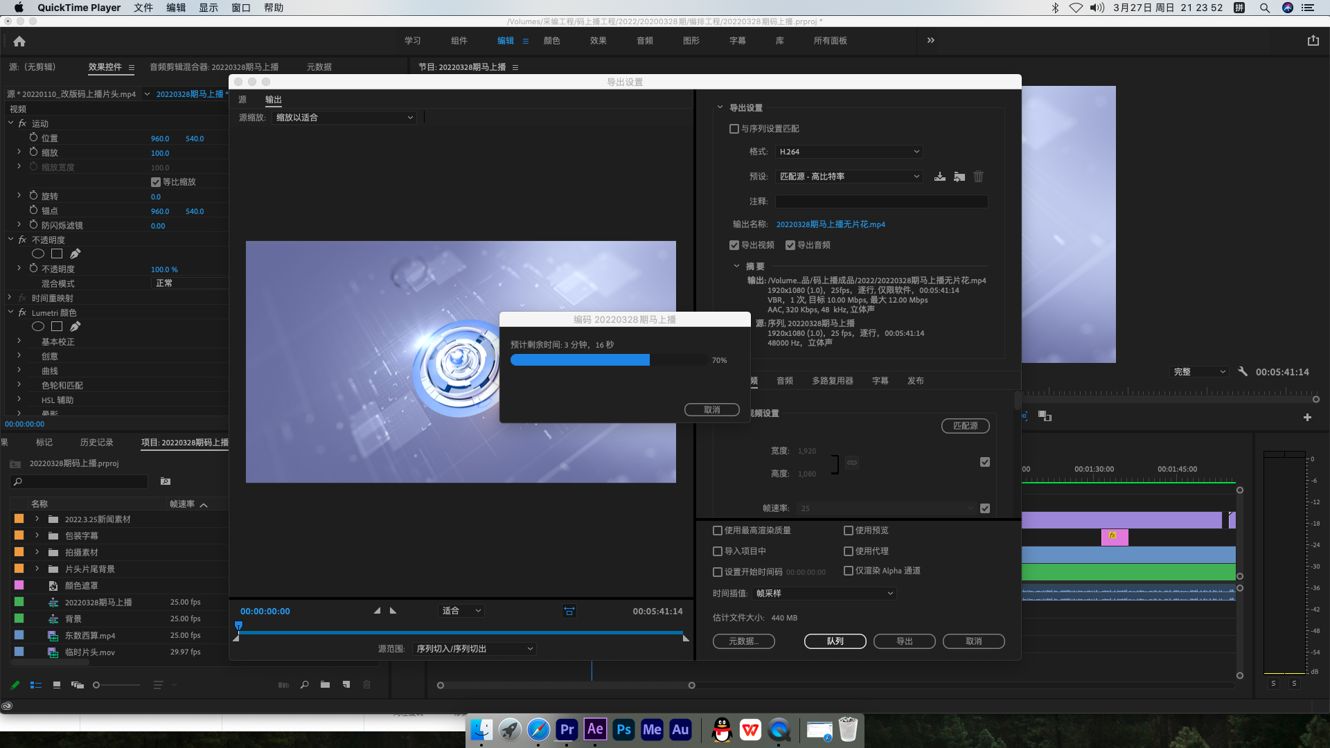
Task: Click the set out point marker icon
Action: pyautogui.click(x=393, y=611)
